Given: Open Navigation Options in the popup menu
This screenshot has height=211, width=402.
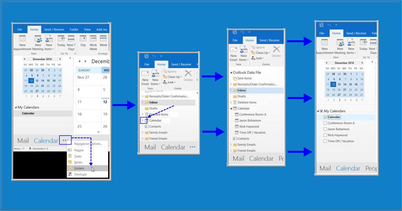Looking at the screenshot, I should click(x=88, y=144).
